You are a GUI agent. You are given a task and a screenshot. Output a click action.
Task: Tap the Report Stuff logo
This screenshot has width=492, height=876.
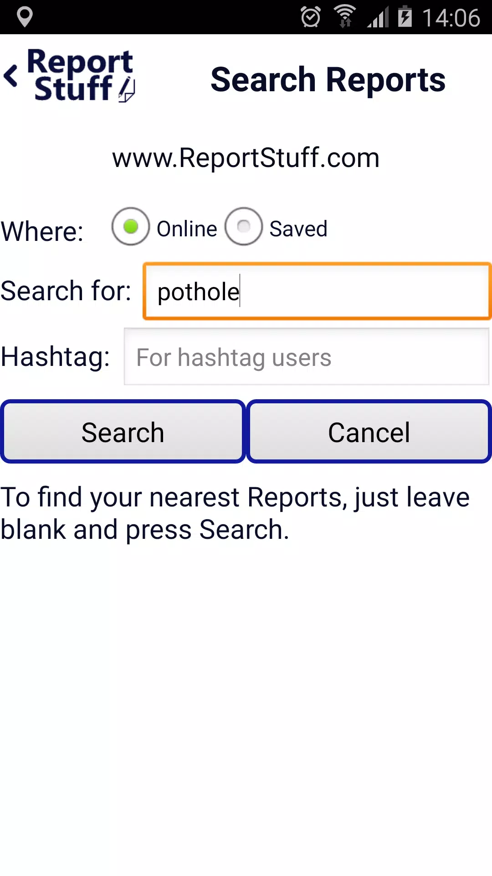[x=81, y=75]
